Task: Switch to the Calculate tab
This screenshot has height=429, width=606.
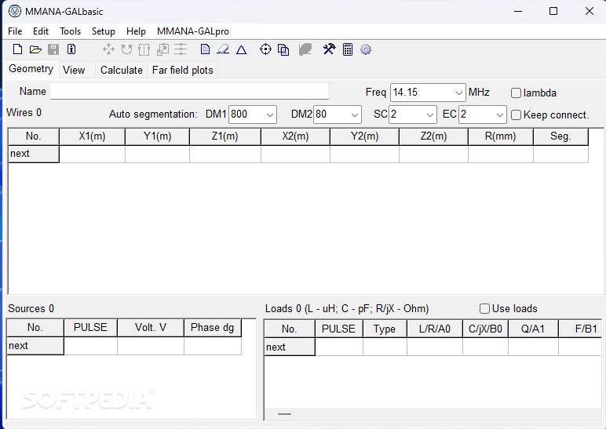Action: click(122, 71)
